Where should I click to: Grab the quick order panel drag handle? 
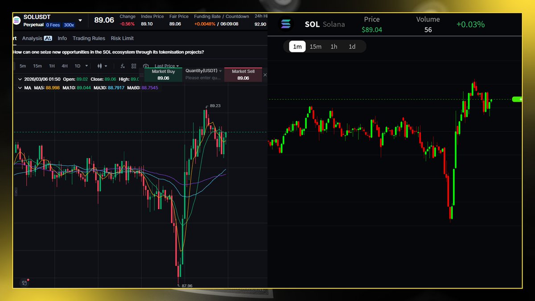(142, 74)
